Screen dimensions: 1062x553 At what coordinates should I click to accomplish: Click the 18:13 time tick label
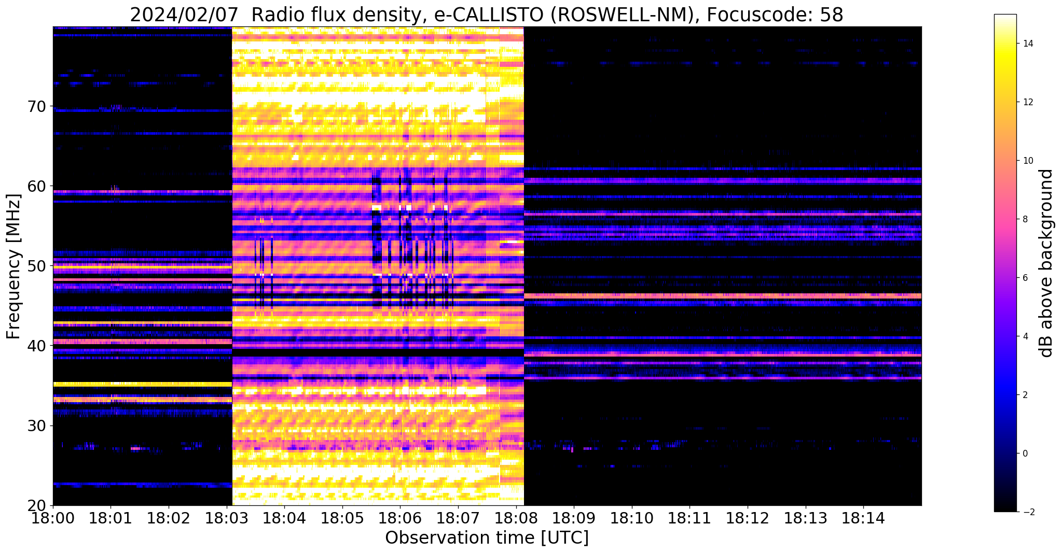[x=806, y=518]
